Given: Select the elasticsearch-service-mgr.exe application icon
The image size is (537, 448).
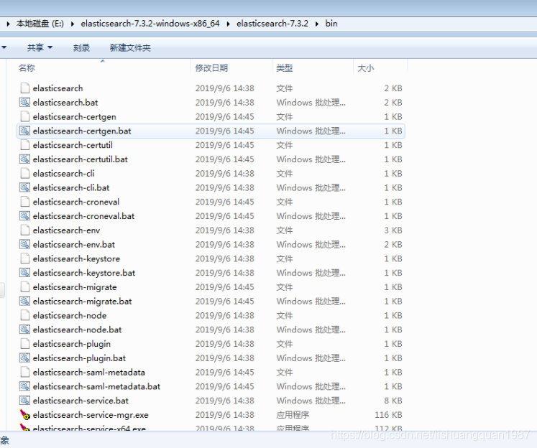Looking at the screenshot, I should pos(24,415).
